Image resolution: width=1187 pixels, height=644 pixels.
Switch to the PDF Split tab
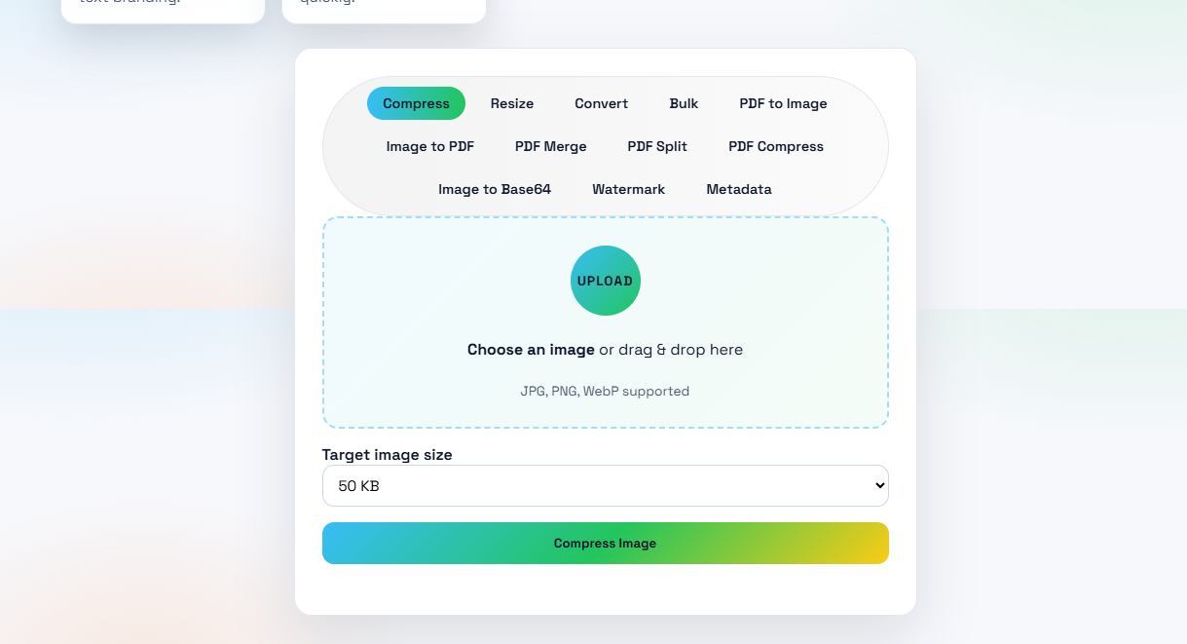657,146
